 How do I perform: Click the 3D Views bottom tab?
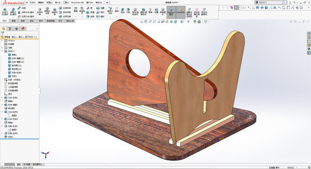pos(27,164)
